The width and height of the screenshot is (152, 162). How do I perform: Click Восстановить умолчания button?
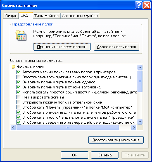click(x=116, y=140)
